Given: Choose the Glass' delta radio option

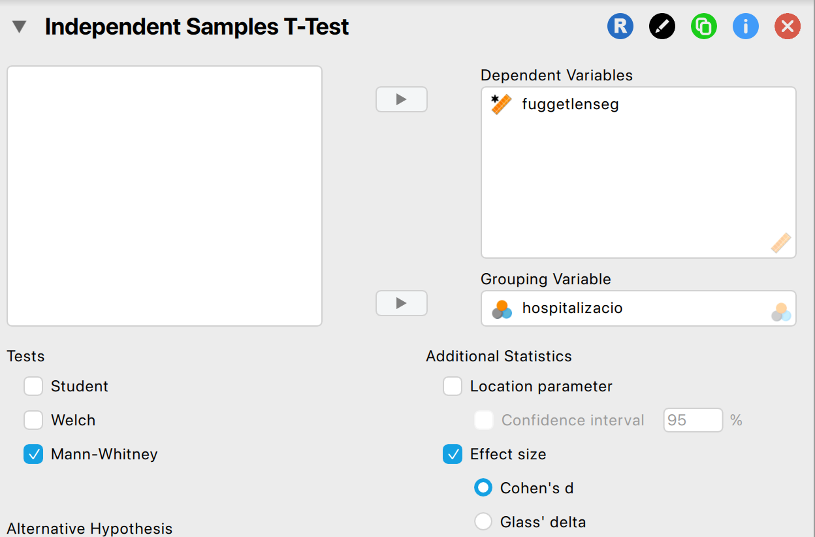Looking at the screenshot, I should click(x=483, y=522).
